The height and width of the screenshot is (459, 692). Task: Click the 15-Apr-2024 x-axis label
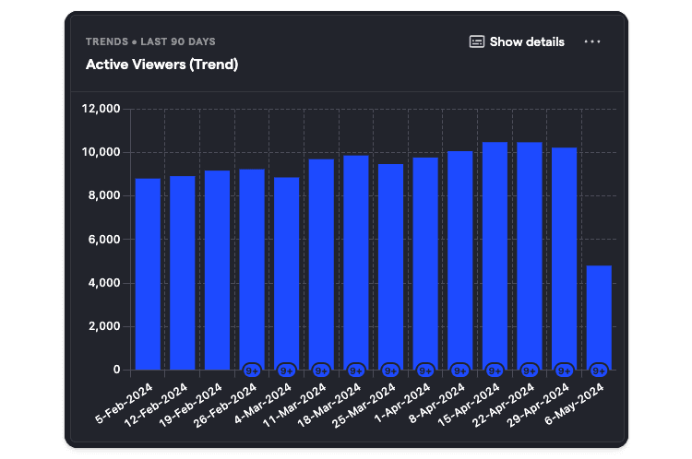pos(468,406)
